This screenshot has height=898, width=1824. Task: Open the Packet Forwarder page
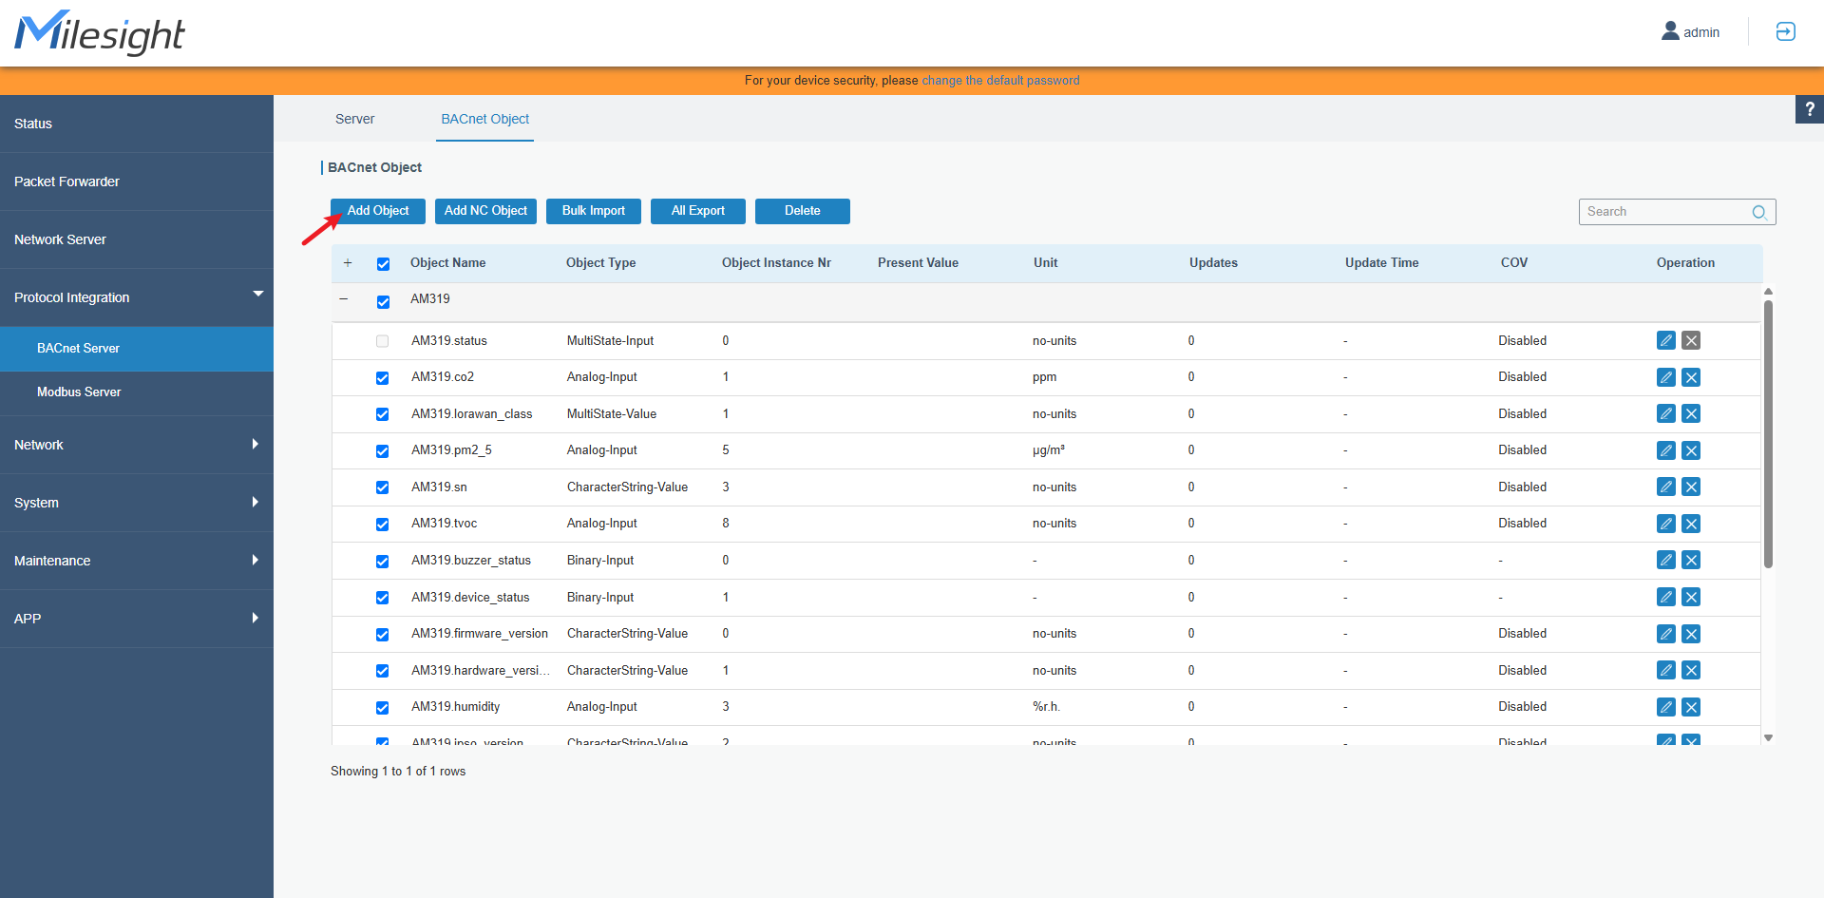[x=137, y=182]
